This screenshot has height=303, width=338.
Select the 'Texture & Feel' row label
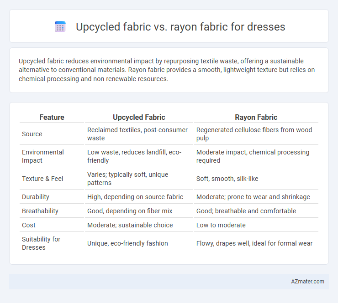42,179
